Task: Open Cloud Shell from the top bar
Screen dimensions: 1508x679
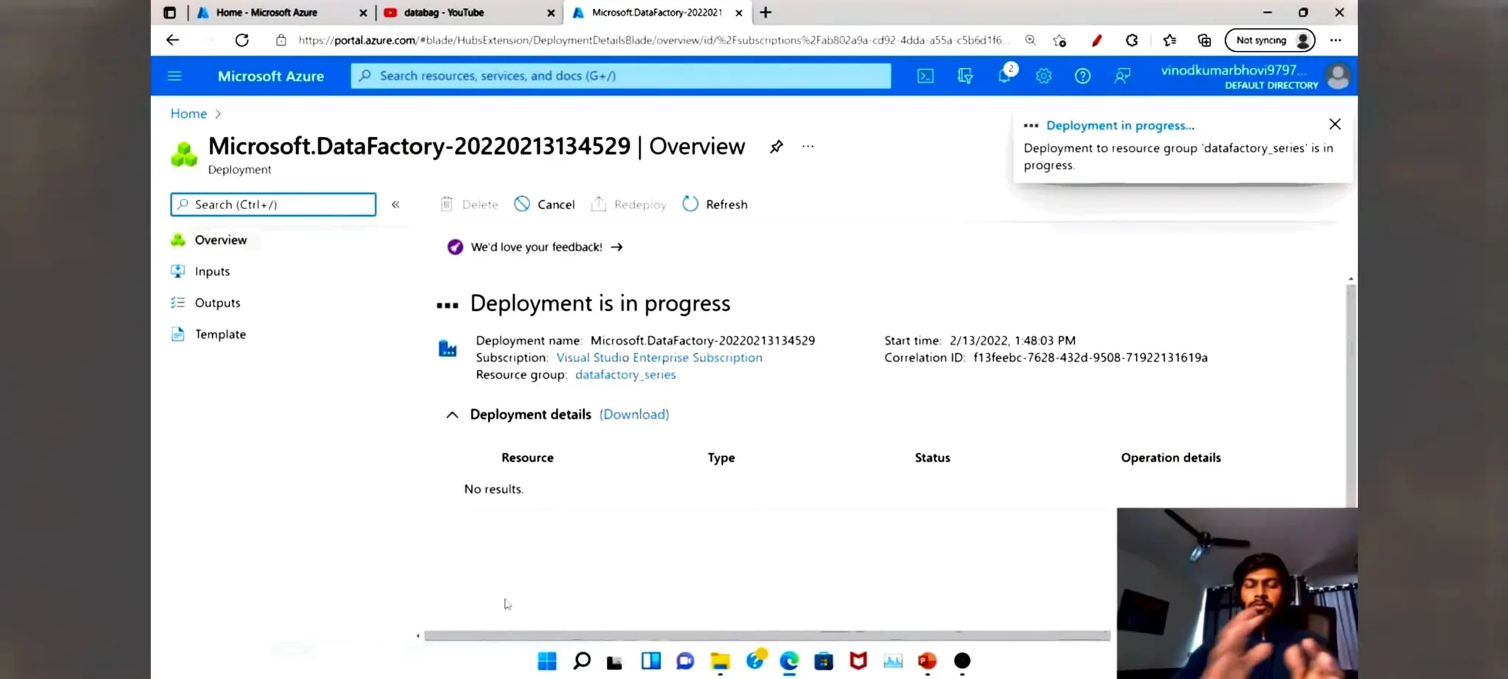Action: click(x=926, y=76)
